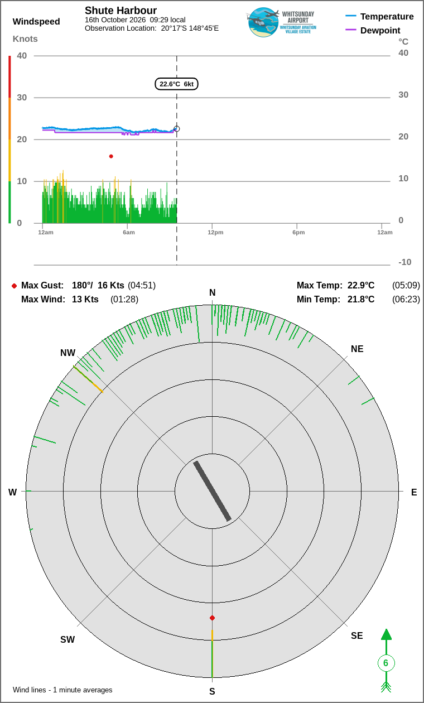Click the Min Temp 21.8°C value
The image size is (424, 703).
[361, 300]
